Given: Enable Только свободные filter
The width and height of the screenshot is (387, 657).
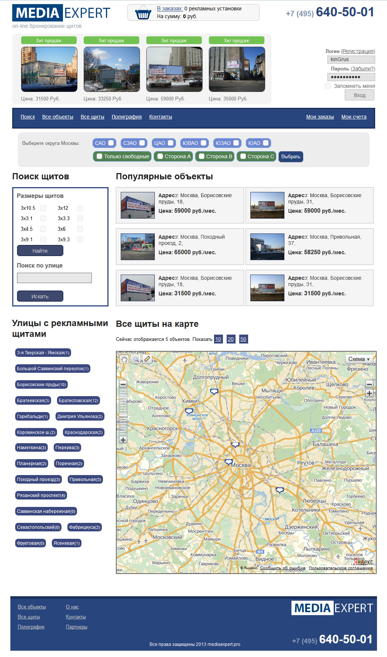Looking at the screenshot, I should coord(99,156).
